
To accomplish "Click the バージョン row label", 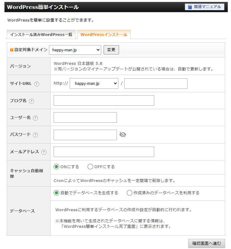I will [20, 66].
